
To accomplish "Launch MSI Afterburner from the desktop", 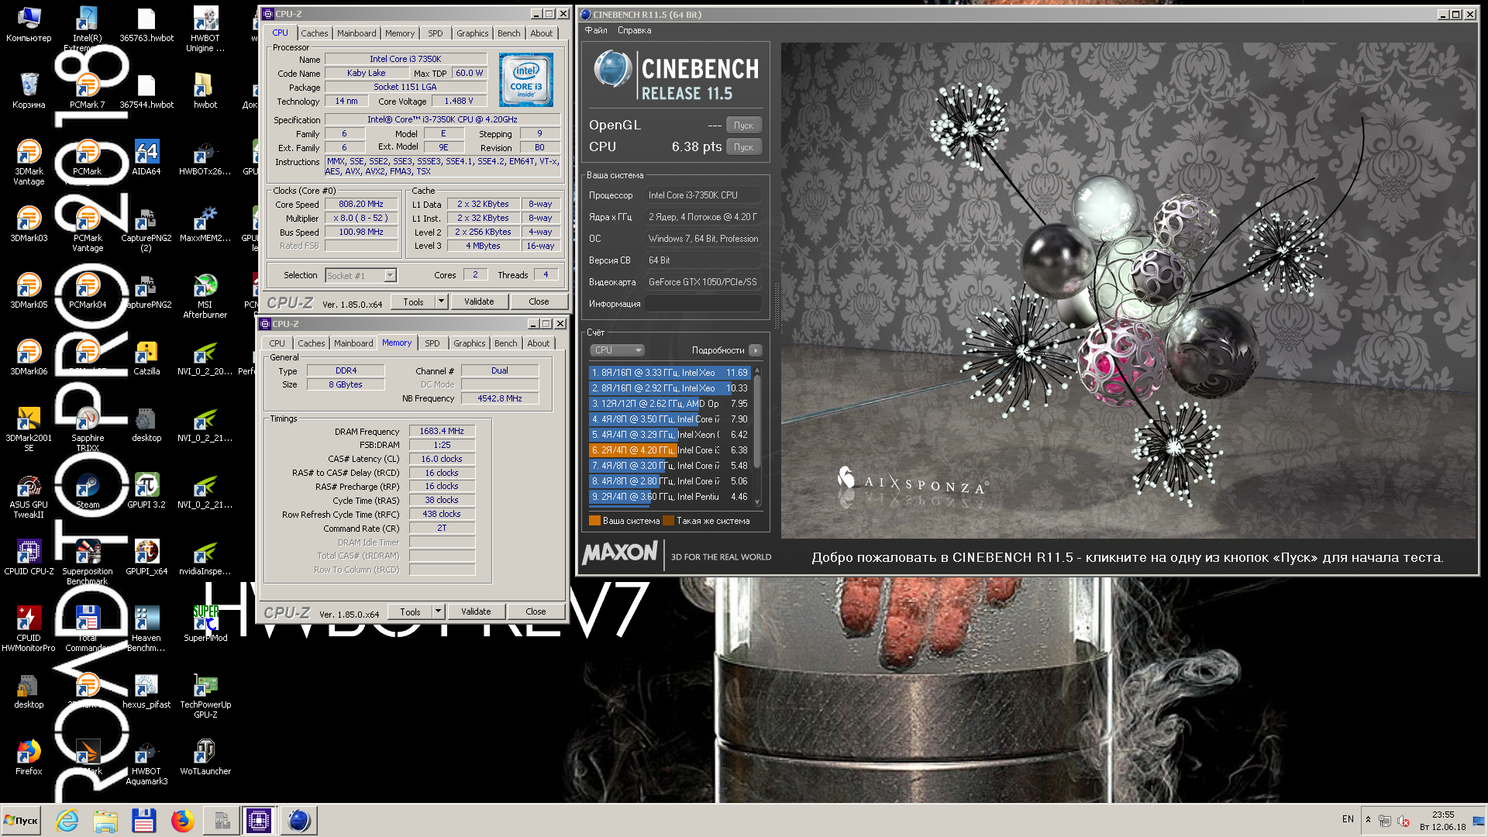I will coord(205,295).
